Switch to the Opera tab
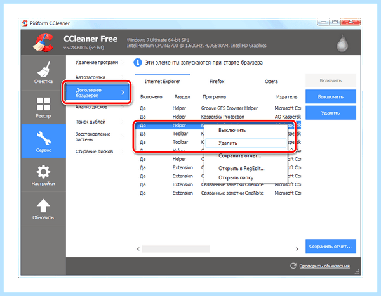 pyautogui.click(x=271, y=82)
